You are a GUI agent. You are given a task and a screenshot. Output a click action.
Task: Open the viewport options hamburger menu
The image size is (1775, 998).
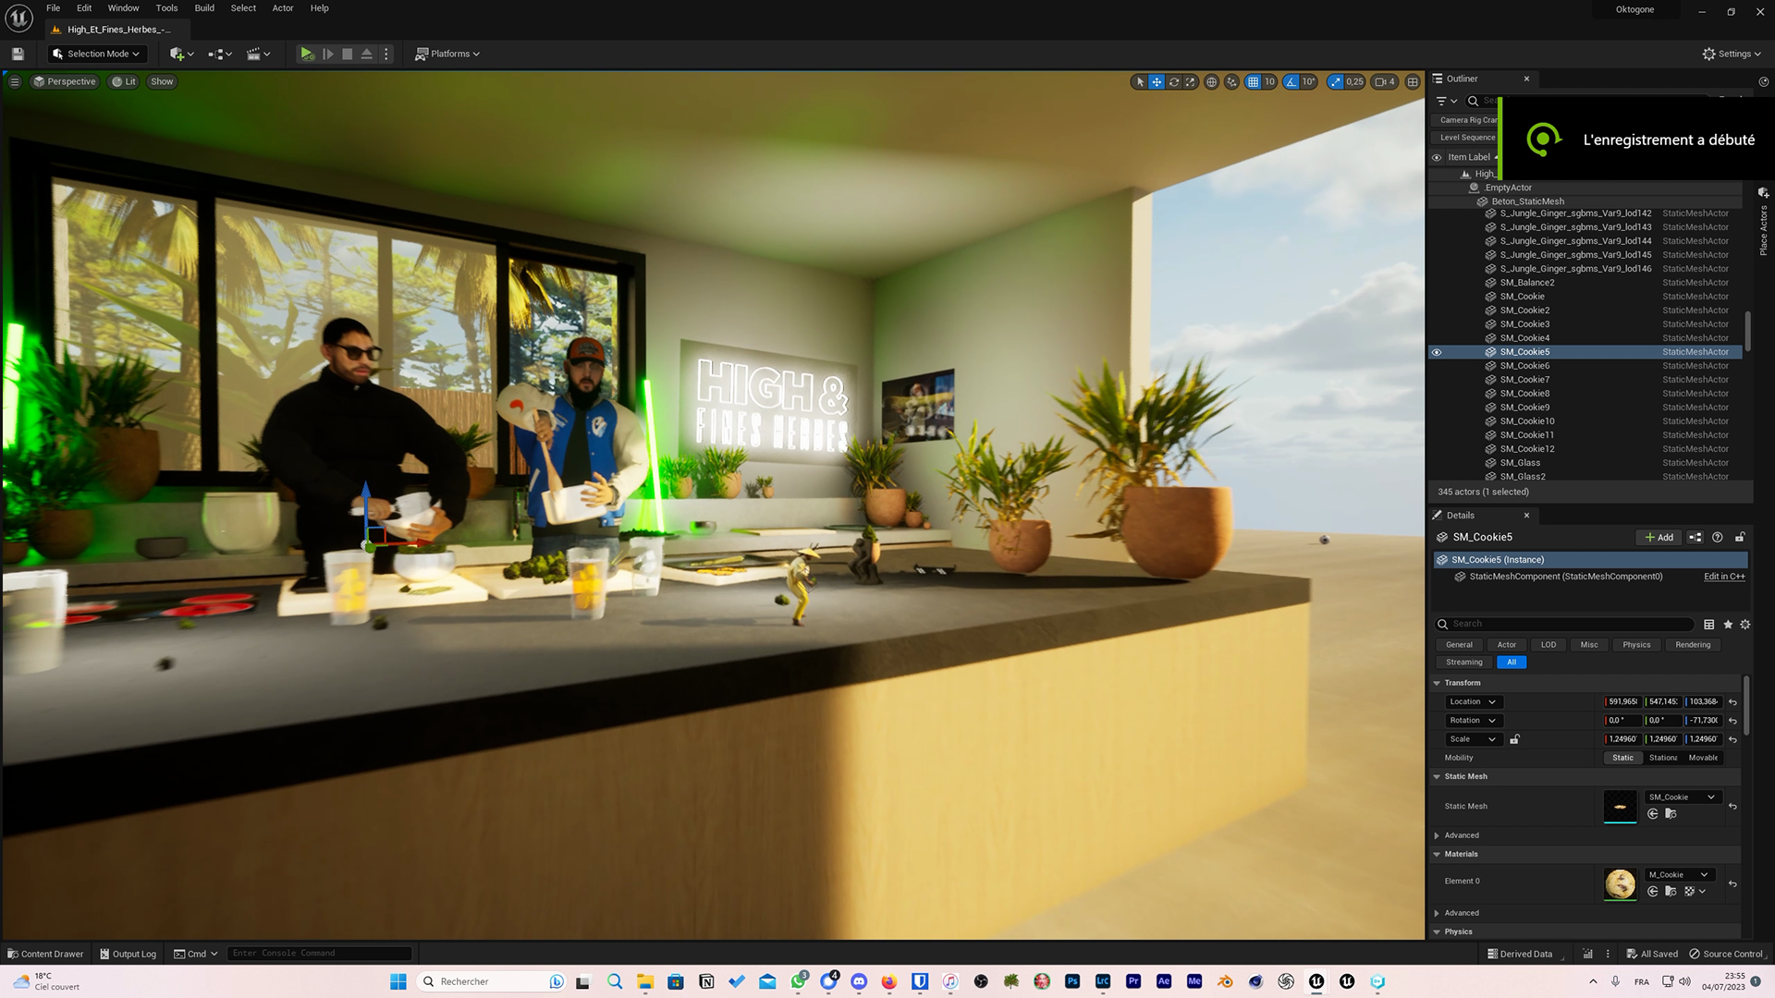(15, 81)
